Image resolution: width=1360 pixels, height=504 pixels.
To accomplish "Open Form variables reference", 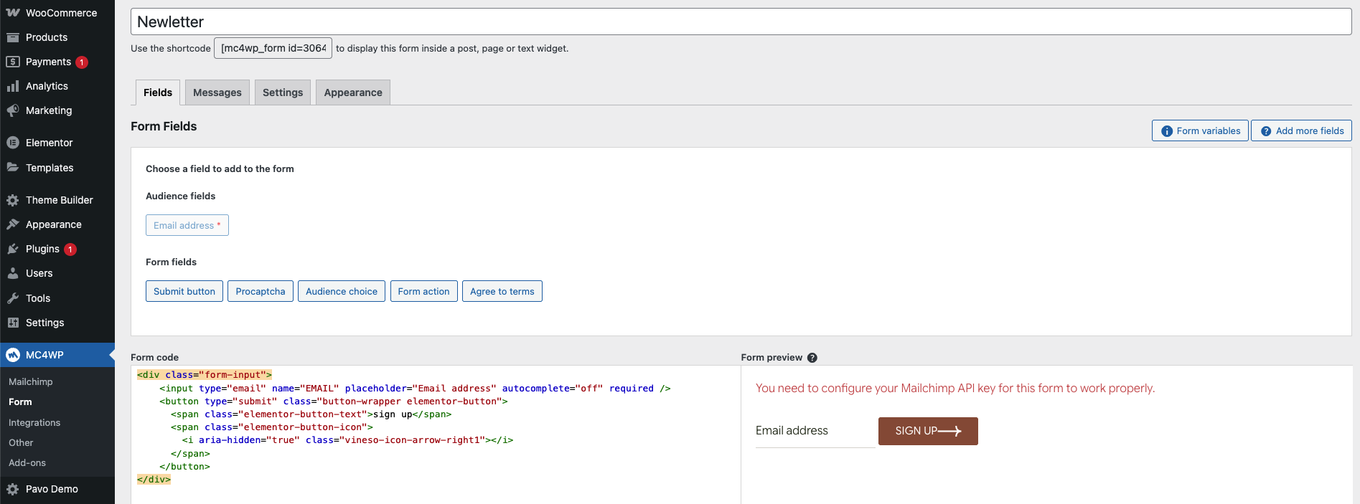I will [x=1200, y=130].
